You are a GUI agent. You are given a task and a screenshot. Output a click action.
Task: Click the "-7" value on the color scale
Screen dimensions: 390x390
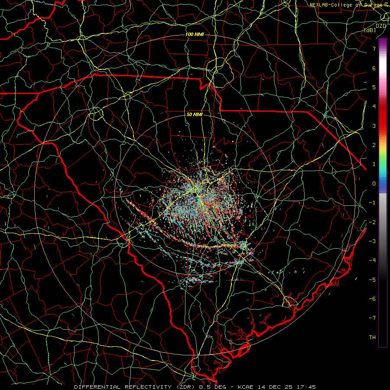[x=372, y=318]
